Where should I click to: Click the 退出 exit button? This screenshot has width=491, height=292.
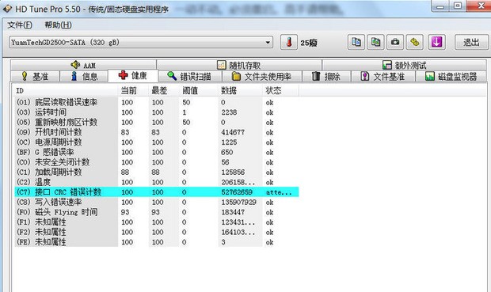coord(471,42)
